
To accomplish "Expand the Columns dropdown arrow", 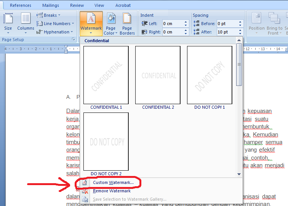I will coord(26,33).
